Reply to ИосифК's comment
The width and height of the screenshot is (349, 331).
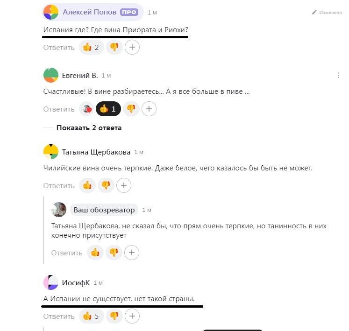pyautogui.click(x=59, y=317)
